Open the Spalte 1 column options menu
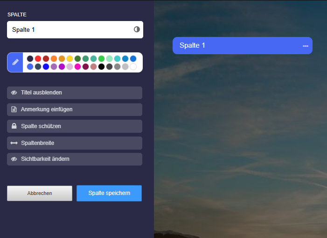 click(305, 46)
